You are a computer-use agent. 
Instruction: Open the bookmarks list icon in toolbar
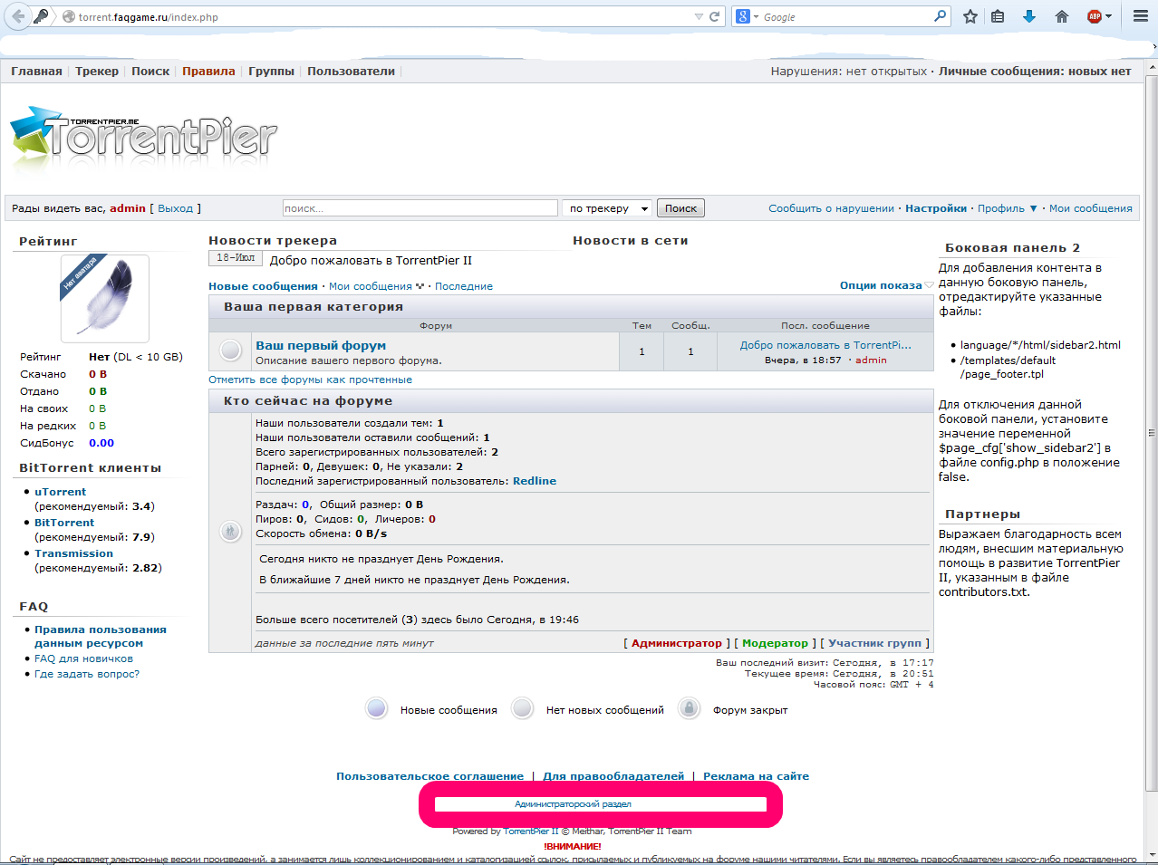998,16
